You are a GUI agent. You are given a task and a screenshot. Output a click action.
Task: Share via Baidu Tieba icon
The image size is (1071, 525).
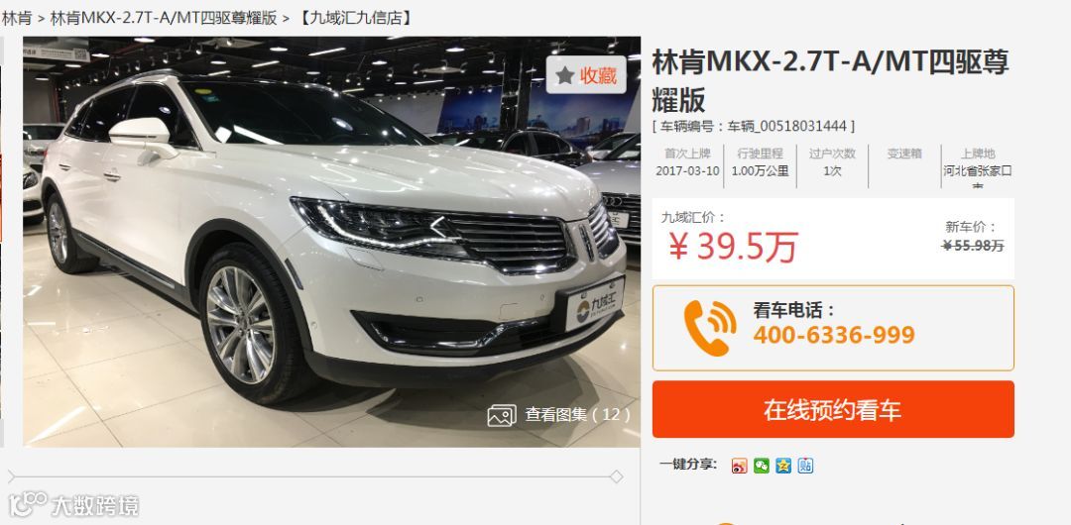[805, 466]
